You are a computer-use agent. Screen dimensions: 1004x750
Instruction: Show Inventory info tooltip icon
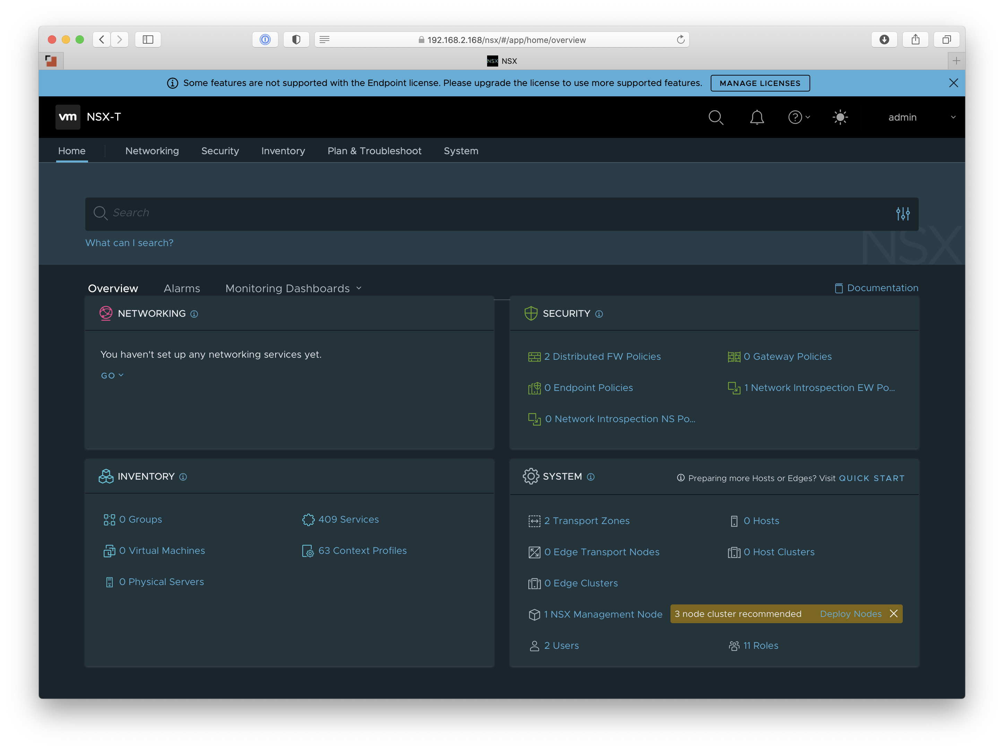[183, 477]
